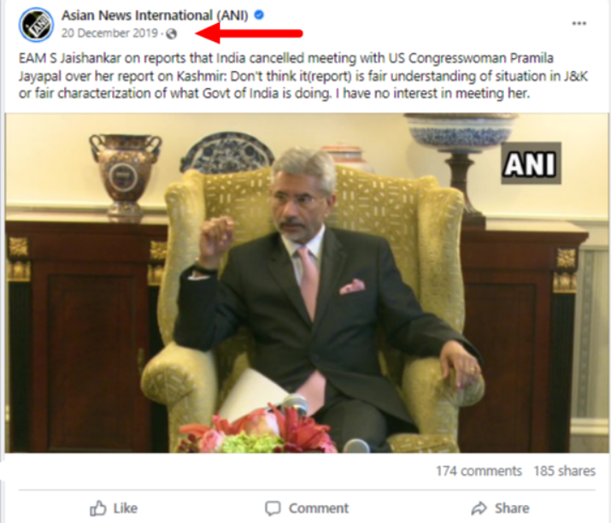Screen dimensions: 611x523
Task: View the 185 shares list
Action: [x=565, y=471]
